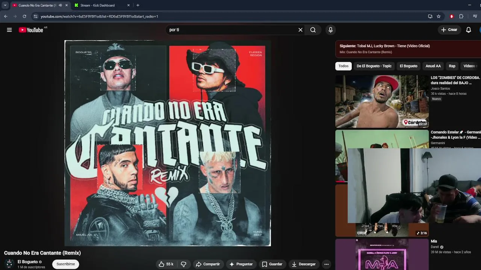
Task: Filter recommendations by Anuel AA chip
Action: coord(433,66)
